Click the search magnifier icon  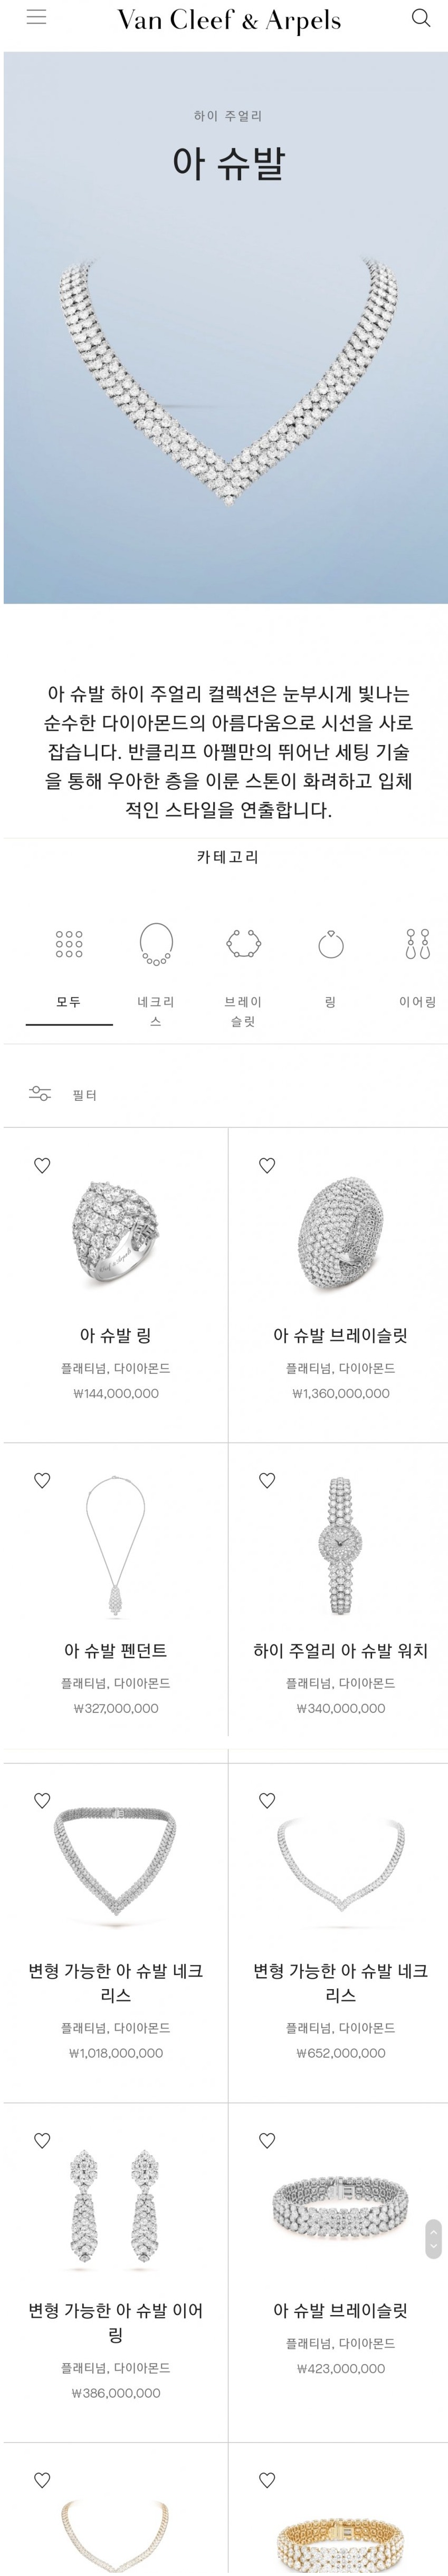click(x=421, y=18)
